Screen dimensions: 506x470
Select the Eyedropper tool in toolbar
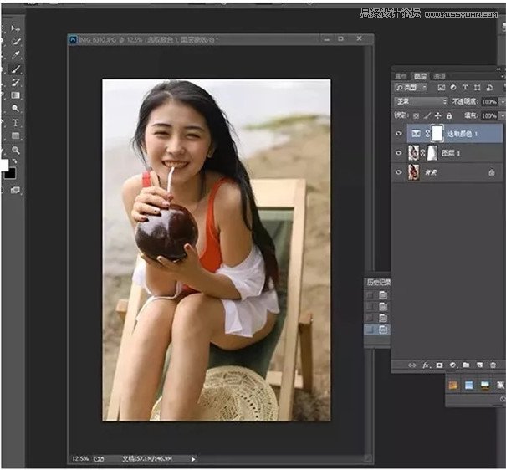[x=16, y=54]
